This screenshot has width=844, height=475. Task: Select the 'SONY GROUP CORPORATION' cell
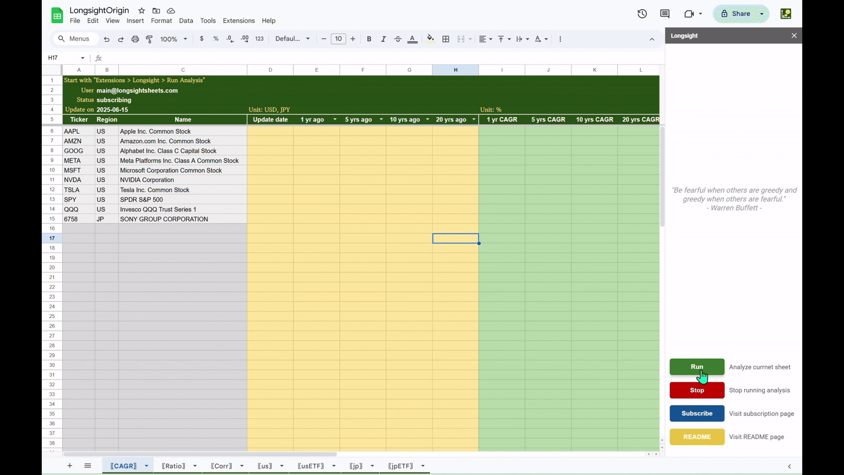coord(183,219)
